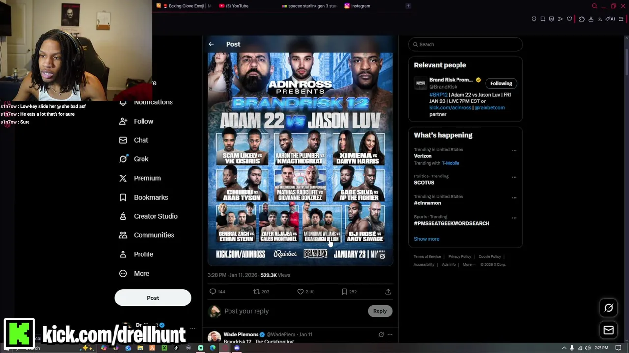Click the grey Reply button
Viewport: 629px width, 353px height.
[380, 311]
